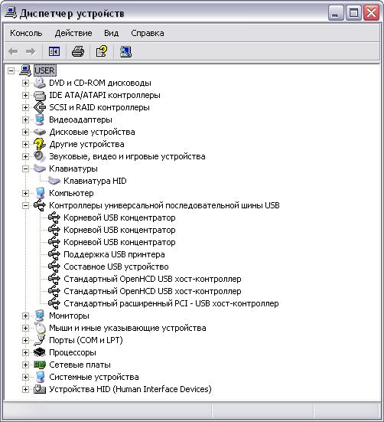The height and width of the screenshot is (422, 384).
Task: Click the Устройства HID icon
Action: tap(40, 389)
